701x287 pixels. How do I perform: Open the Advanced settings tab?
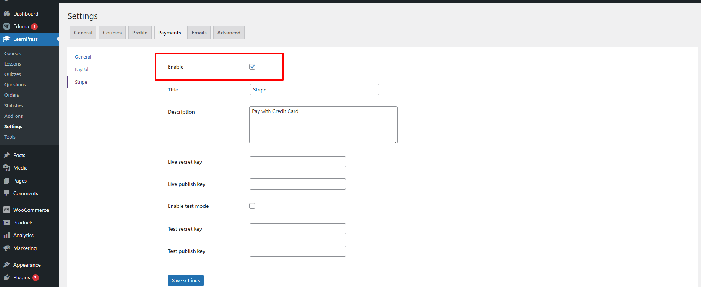229,33
